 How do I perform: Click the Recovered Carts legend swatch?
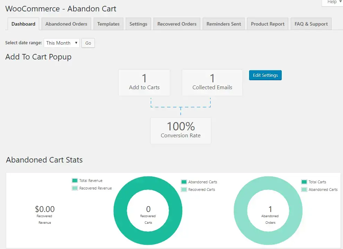tap(184, 190)
